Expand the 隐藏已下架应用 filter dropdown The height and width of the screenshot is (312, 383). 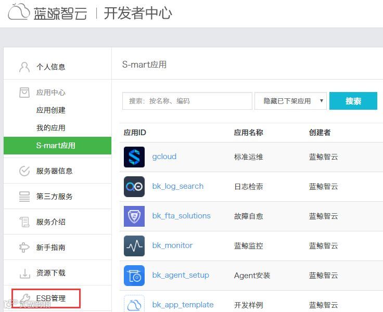pyautogui.click(x=290, y=101)
